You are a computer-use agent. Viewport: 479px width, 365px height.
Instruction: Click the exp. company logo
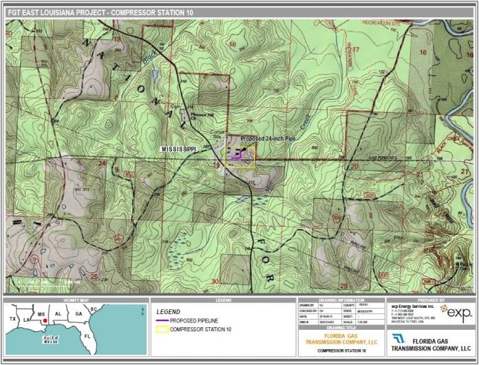pos(456,313)
